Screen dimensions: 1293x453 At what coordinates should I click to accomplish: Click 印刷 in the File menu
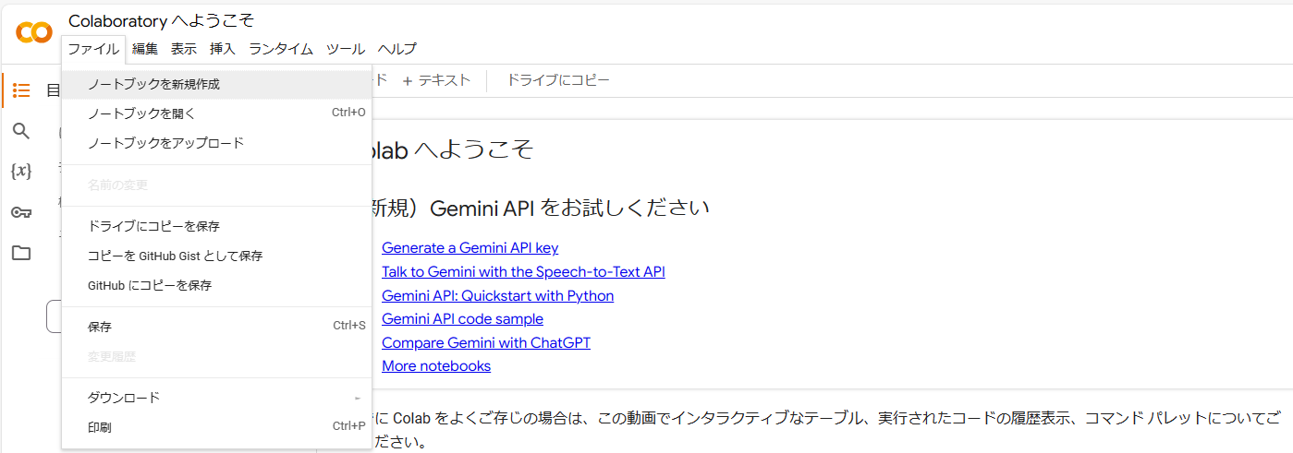pos(100,427)
